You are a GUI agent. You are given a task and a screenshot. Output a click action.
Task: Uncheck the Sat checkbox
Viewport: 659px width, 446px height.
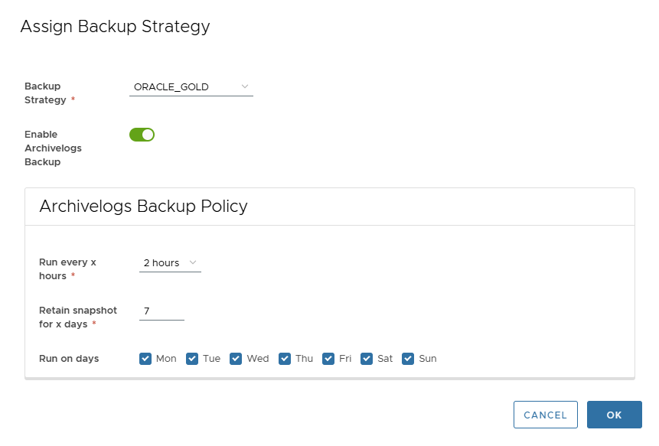(367, 358)
